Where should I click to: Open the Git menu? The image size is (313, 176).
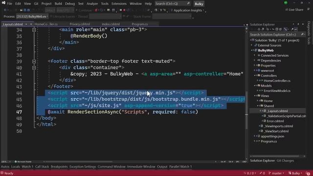pyautogui.click(x=36, y=3)
